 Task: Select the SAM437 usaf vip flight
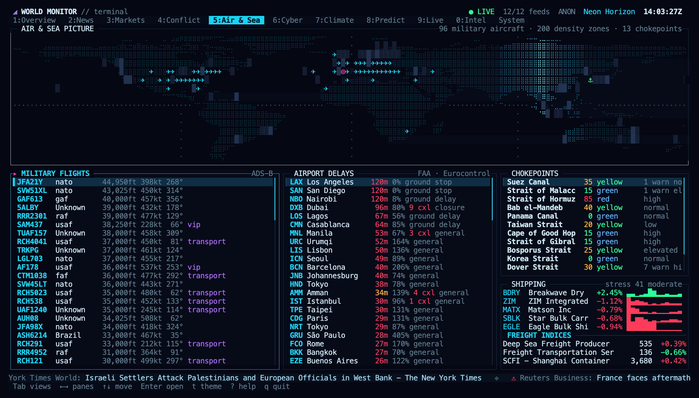pos(143,225)
